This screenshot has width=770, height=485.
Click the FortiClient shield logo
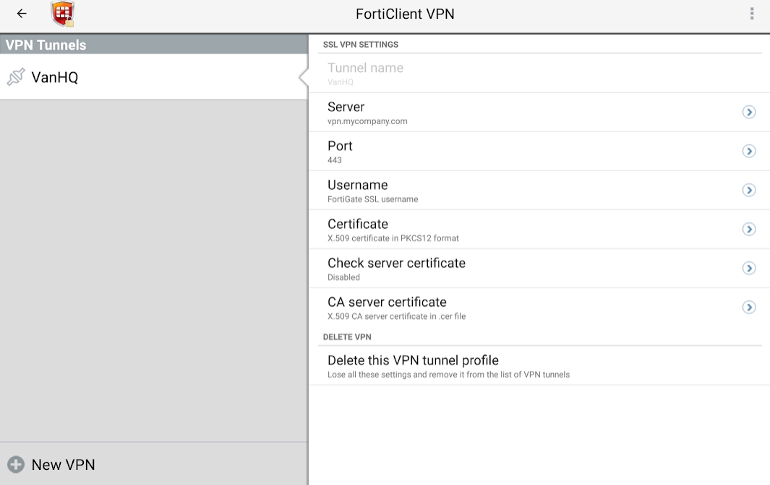point(63,14)
